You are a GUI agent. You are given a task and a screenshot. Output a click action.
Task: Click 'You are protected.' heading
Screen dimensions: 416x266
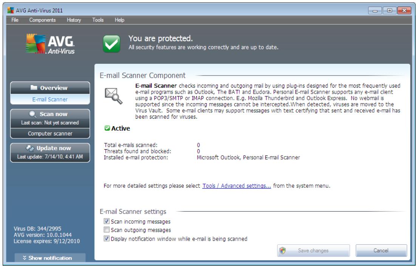tap(161, 39)
